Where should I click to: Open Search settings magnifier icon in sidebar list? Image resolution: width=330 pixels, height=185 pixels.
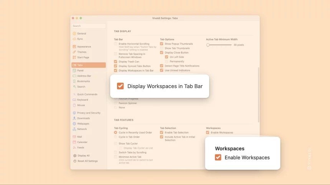pyautogui.click(x=74, y=86)
